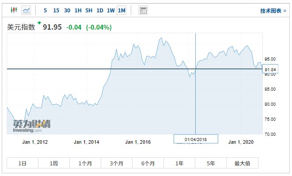Select the area line chart icon
Viewport: 292px width, 176px height.
[26, 10]
